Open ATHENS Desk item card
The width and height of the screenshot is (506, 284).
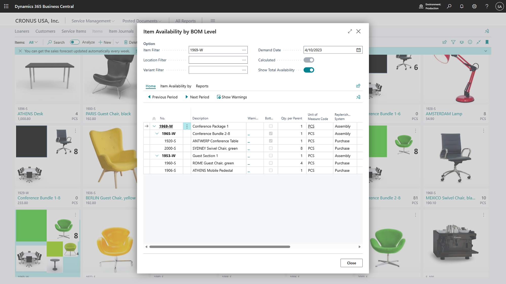pos(30,114)
